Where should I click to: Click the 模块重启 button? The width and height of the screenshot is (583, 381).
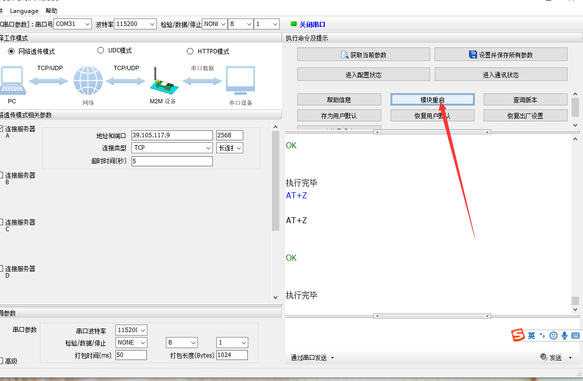(432, 100)
